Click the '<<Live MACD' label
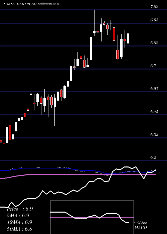This screenshot has height=234, width=167. pyautogui.click(x=141, y=225)
